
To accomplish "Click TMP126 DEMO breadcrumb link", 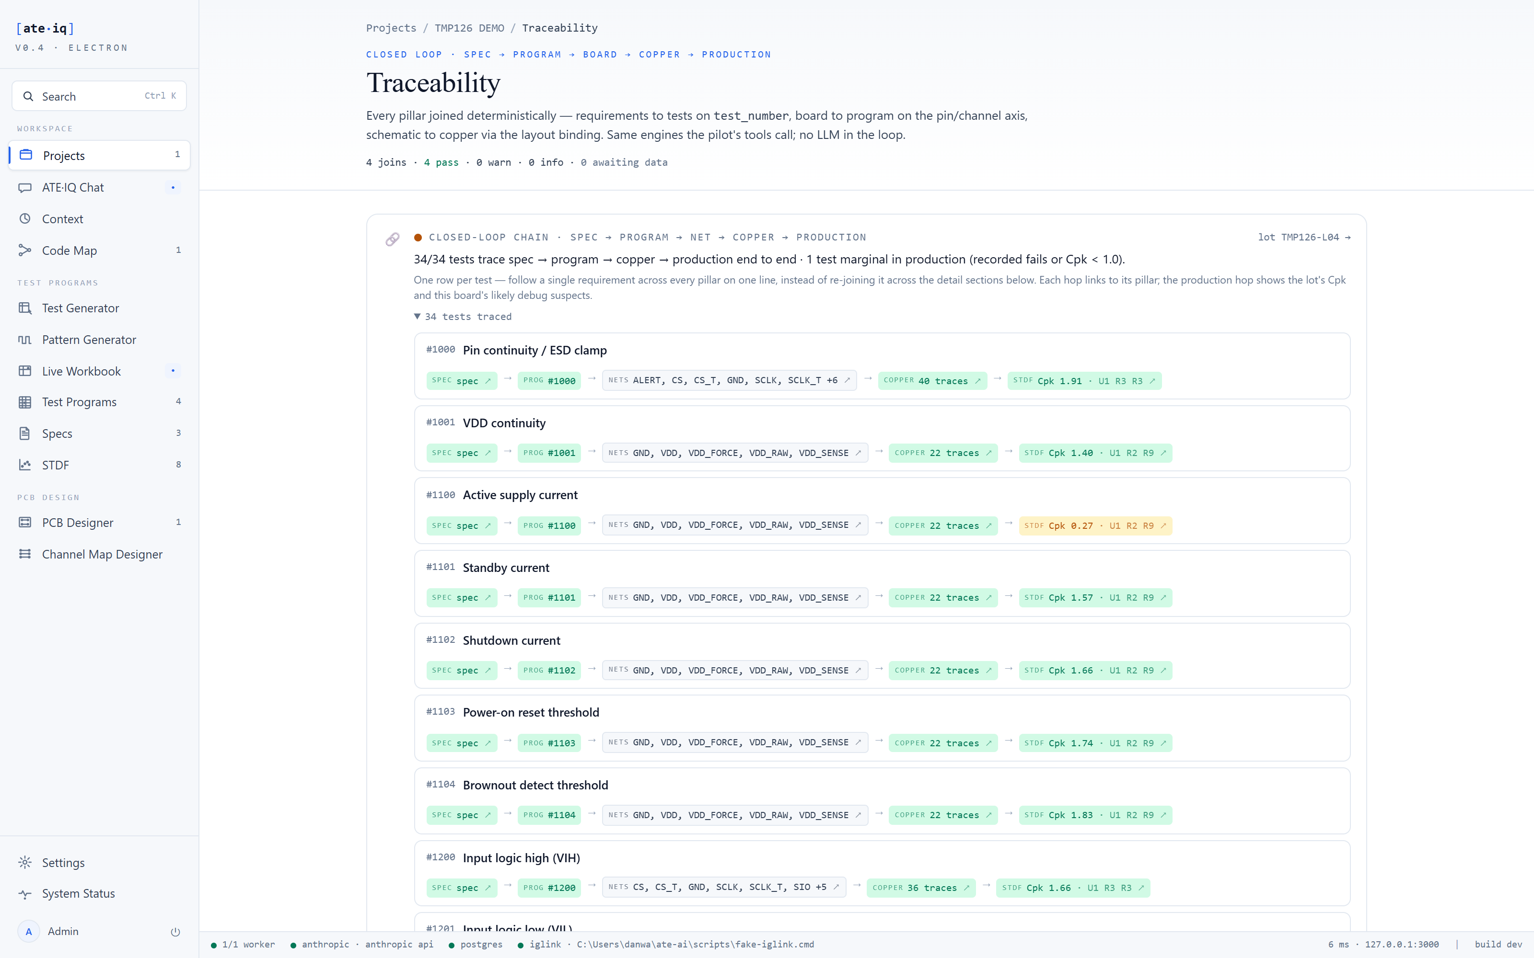I will pos(469,28).
